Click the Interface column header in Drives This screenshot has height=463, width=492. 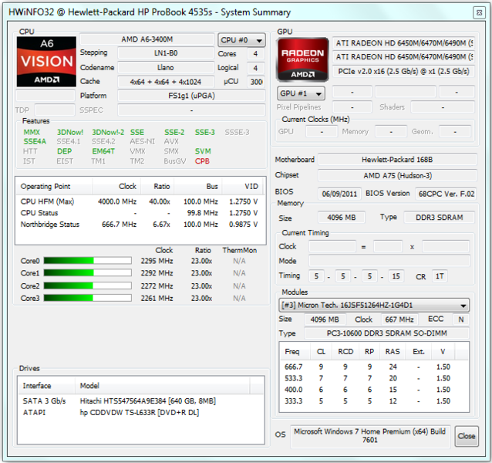pos(46,386)
